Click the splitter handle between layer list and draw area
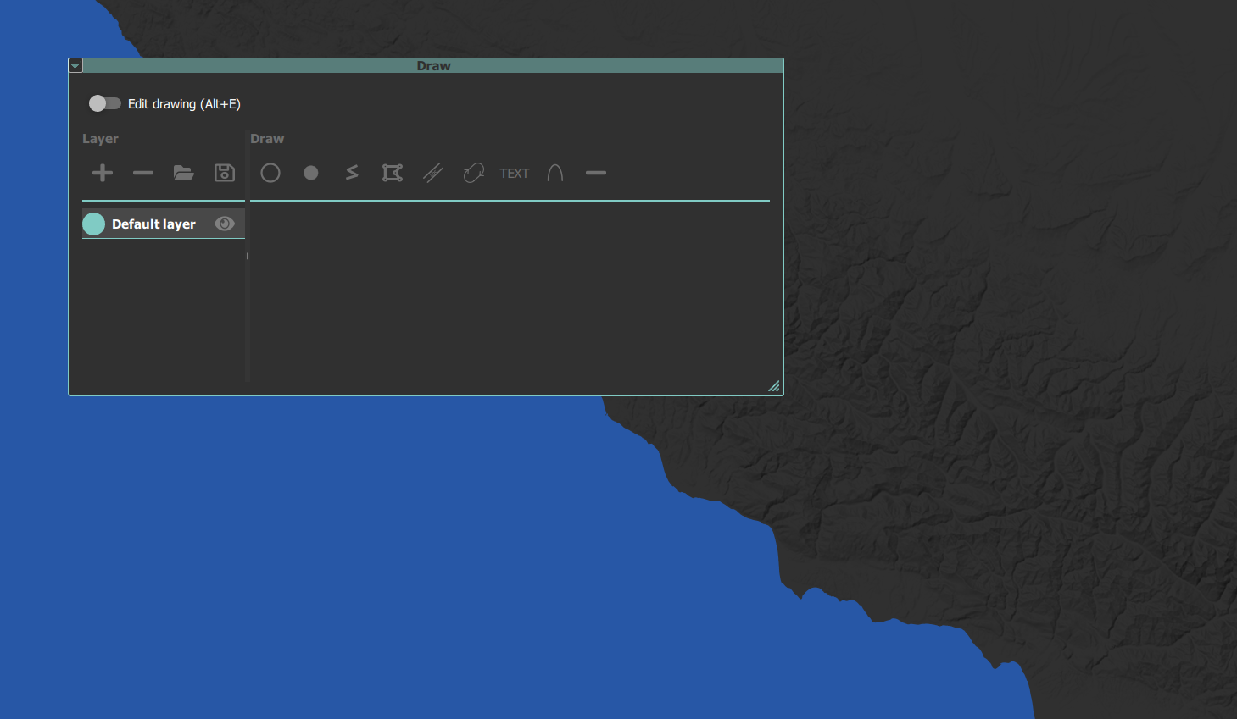This screenshot has width=1237, height=719. (248, 256)
